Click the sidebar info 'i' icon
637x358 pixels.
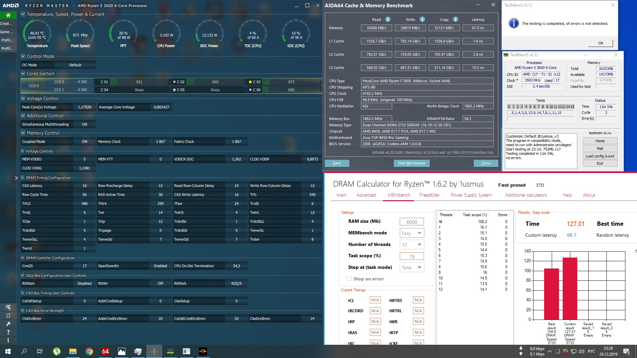(x=8, y=340)
